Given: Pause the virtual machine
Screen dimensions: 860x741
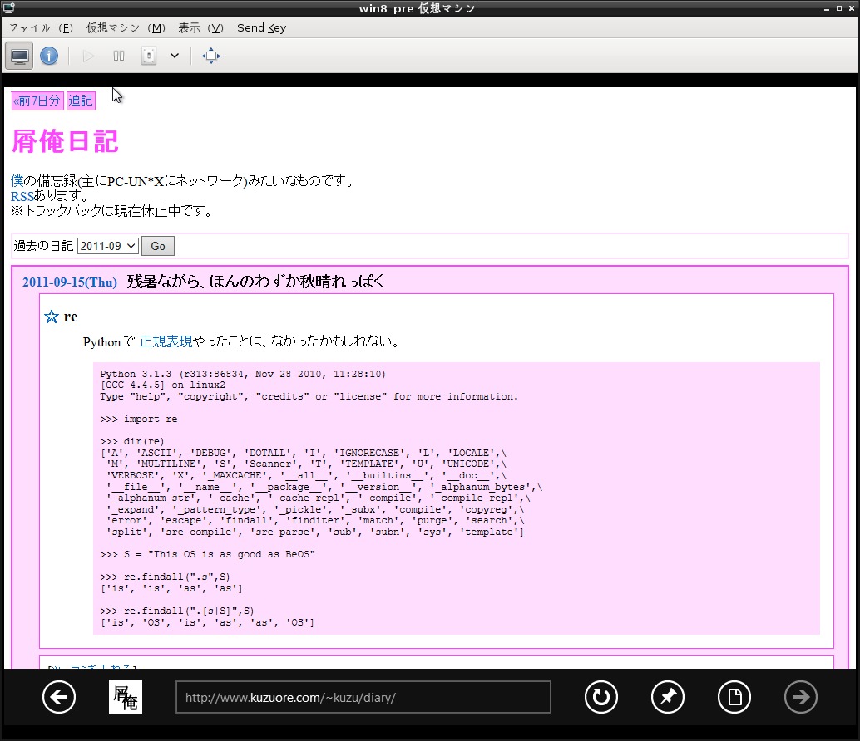Looking at the screenshot, I should [x=118, y=56].
